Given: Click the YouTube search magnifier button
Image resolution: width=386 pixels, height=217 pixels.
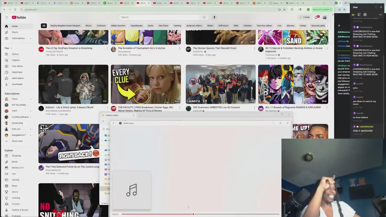Looking at the screenshot, I should pyautogui.click(x=204, y=17).
